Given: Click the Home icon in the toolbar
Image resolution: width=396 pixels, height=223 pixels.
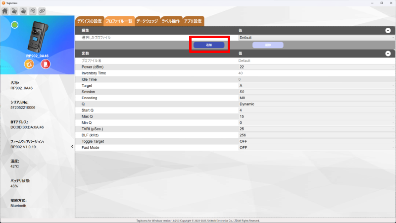Looking at the screenshot, I should click(x=5, y=11).
